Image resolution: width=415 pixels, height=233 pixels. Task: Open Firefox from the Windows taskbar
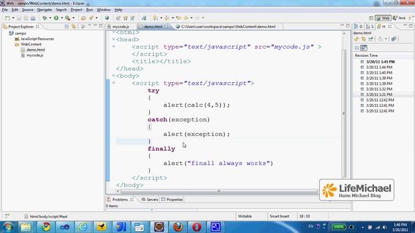tap(178, 227)
